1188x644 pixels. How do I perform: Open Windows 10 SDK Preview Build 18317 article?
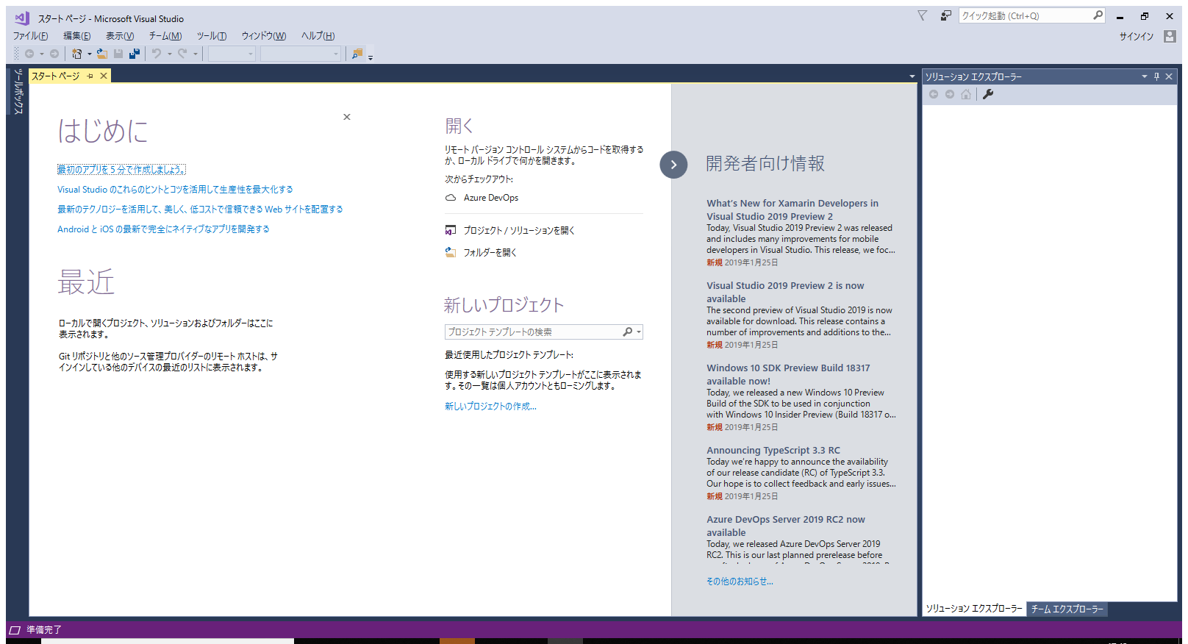pos(788,374)
